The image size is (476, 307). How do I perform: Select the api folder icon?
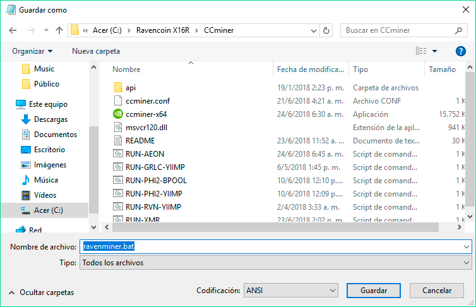(x=118, y=88)
